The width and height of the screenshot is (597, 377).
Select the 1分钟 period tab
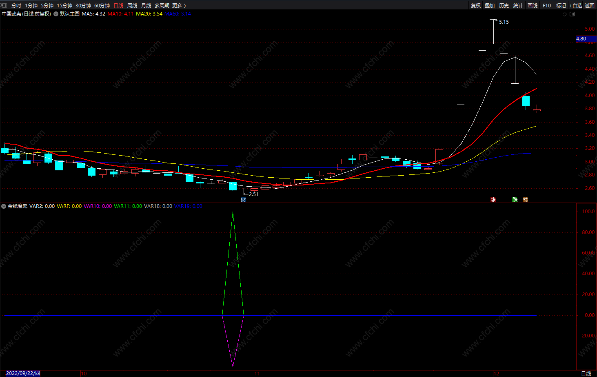coord(31,6)
